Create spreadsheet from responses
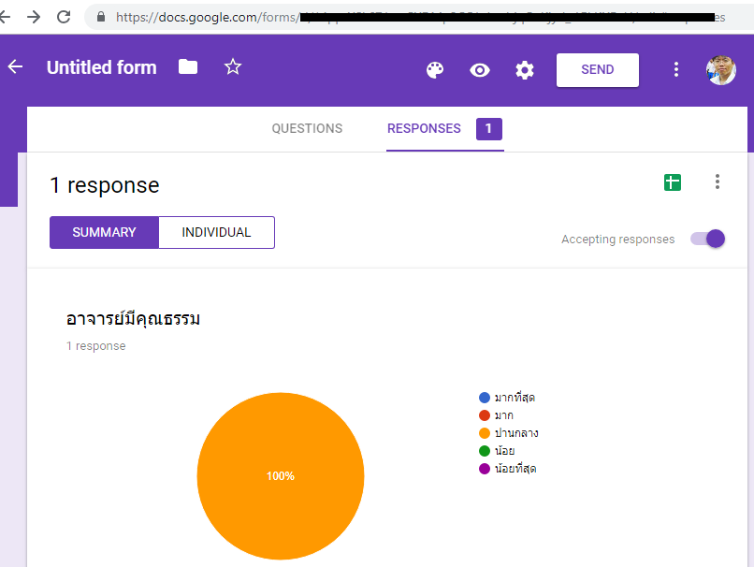754x567 pixels. coord(673,182)
